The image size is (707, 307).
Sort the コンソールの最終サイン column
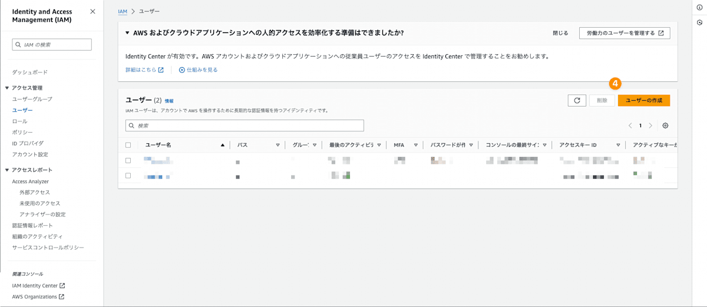coord(544,145)
